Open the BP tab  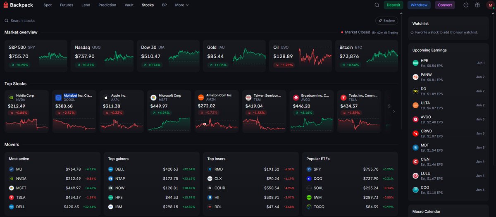coord(165,5)
